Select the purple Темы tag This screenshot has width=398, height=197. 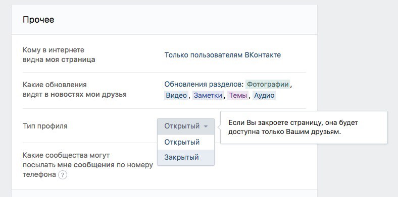pyautogui.click(x=238, y=95)
